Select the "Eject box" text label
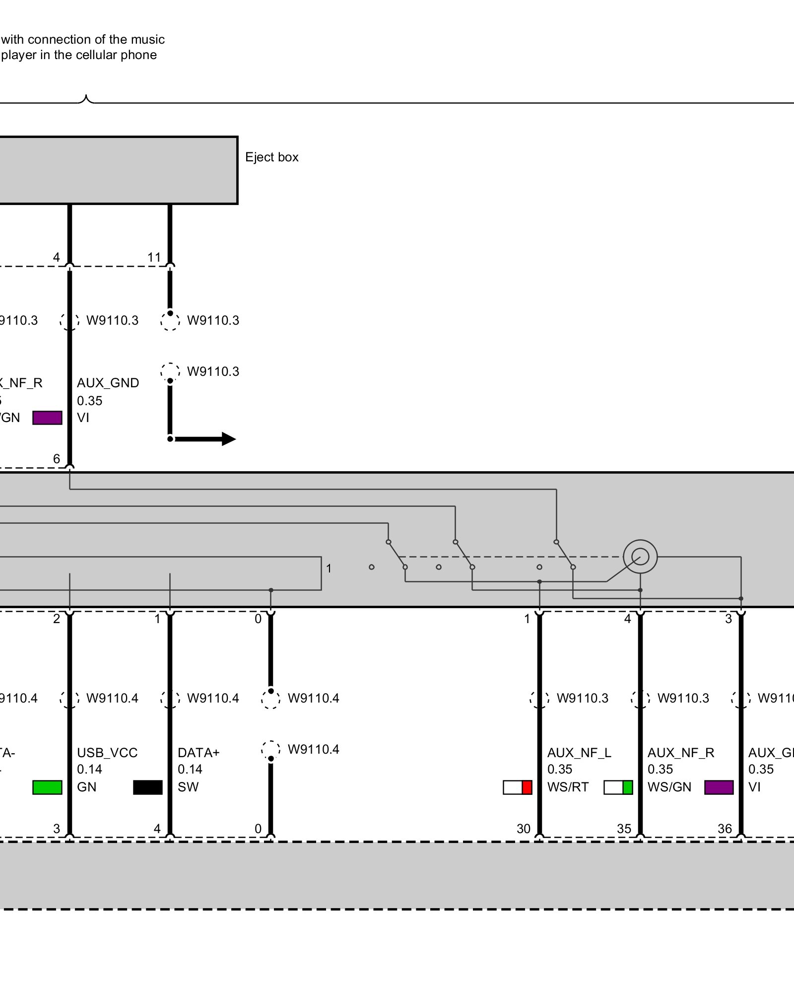 point(271,157)
